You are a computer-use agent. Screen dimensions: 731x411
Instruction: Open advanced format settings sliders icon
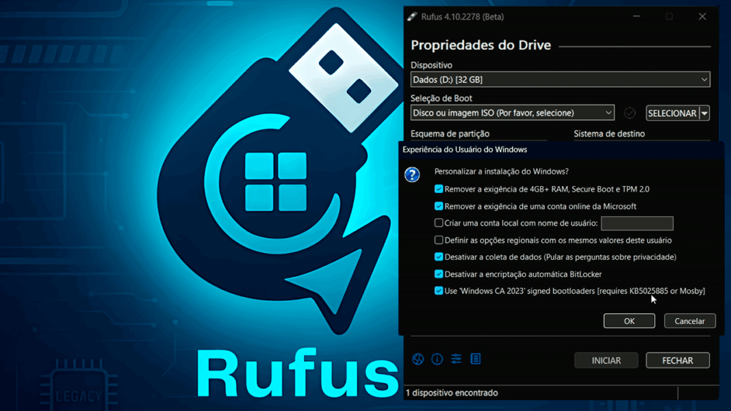click(456, 358)
